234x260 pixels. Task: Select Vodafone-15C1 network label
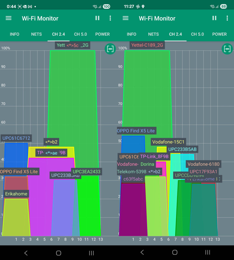168,142
